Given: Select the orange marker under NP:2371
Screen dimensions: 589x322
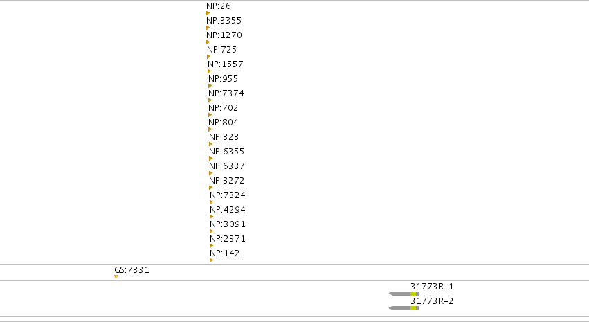Looking at the screenshot, I should coord(212,246).
